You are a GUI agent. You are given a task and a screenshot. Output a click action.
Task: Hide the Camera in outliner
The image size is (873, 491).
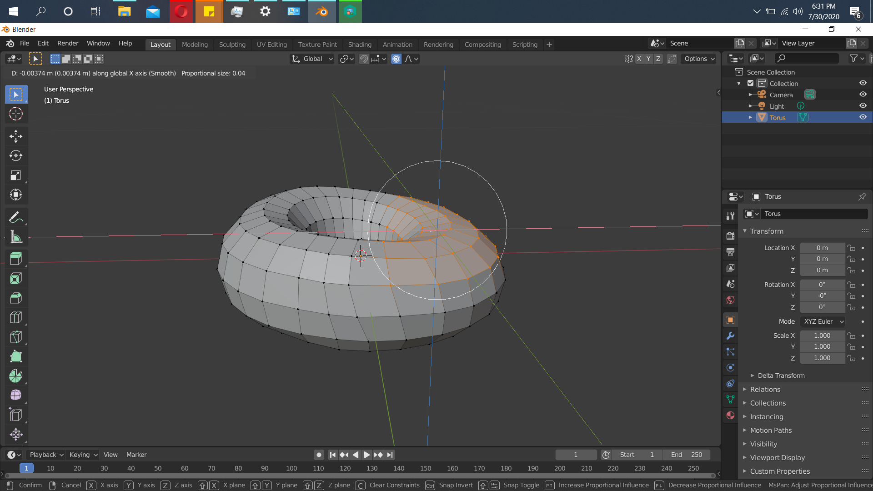point(863,95)
